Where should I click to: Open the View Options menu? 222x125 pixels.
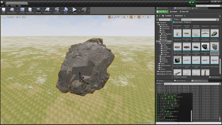215,77
